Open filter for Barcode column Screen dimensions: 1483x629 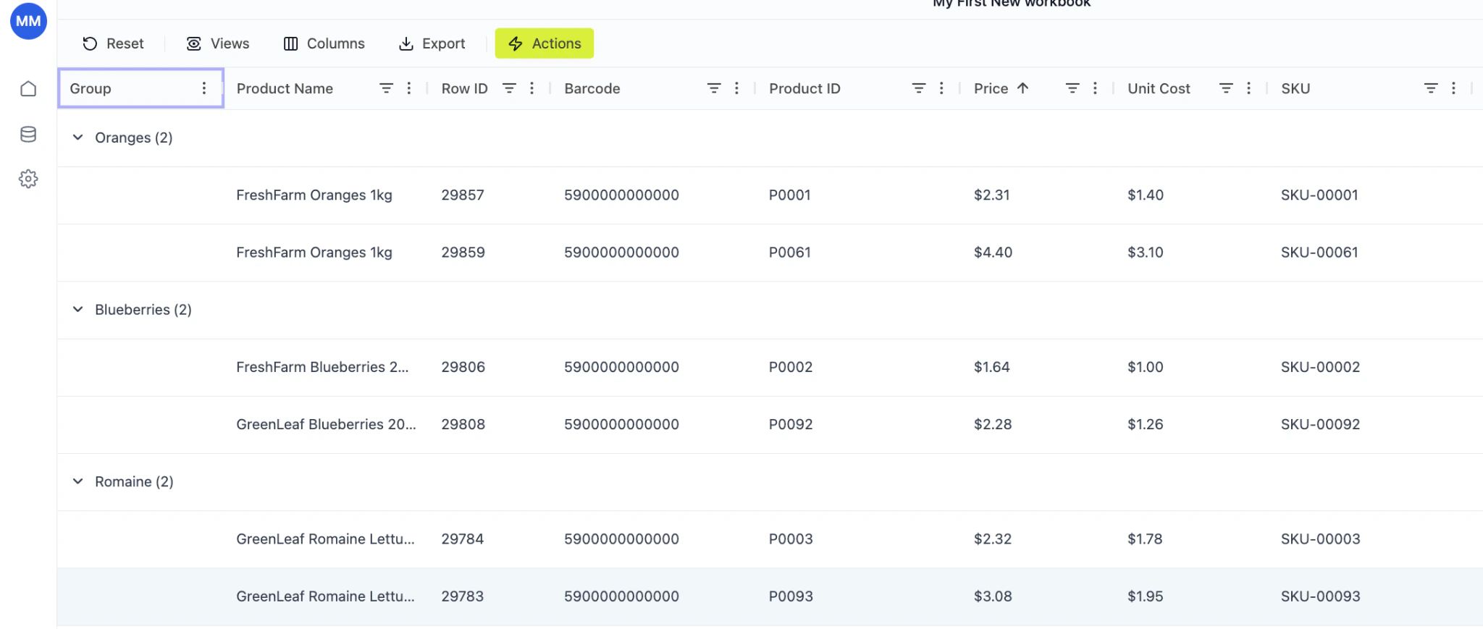(x=714, y=88)
